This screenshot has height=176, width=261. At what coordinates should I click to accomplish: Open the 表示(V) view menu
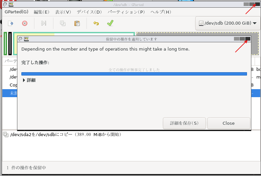pos(63,12)
